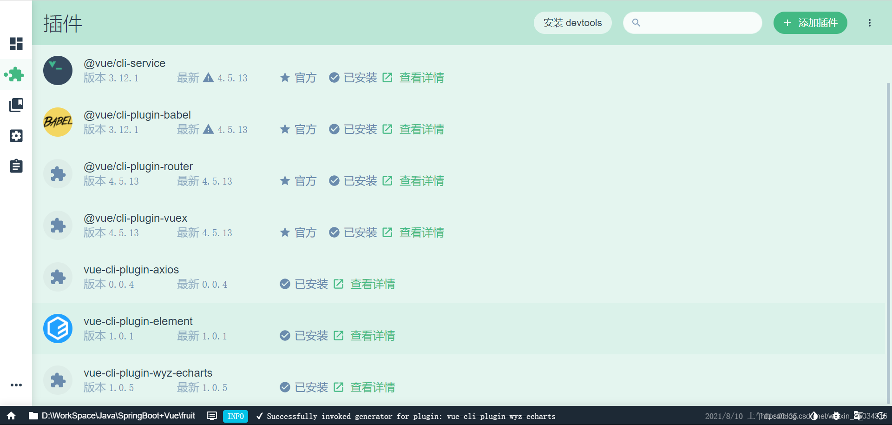Open 查看详情 for @vue/cli-plugin-vuex
This screenshot has width=892, height=425.
(413, 232)
